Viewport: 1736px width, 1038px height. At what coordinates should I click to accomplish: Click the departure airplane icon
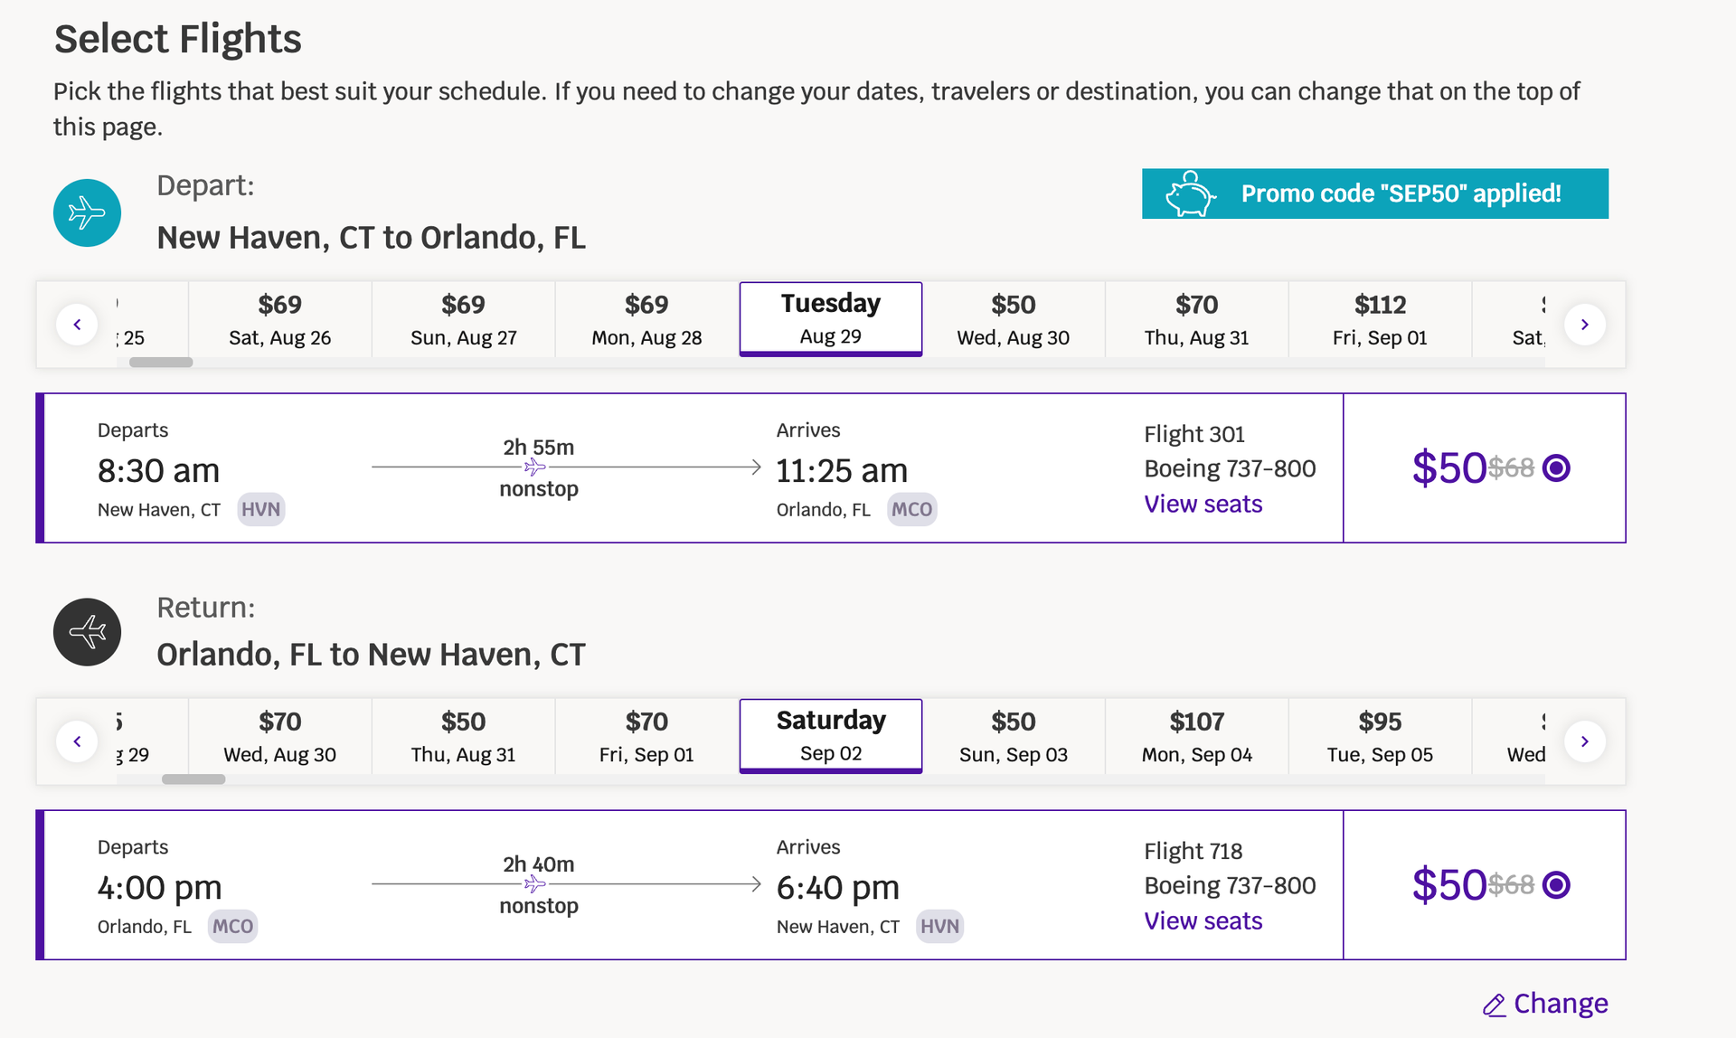pos(87,213)
